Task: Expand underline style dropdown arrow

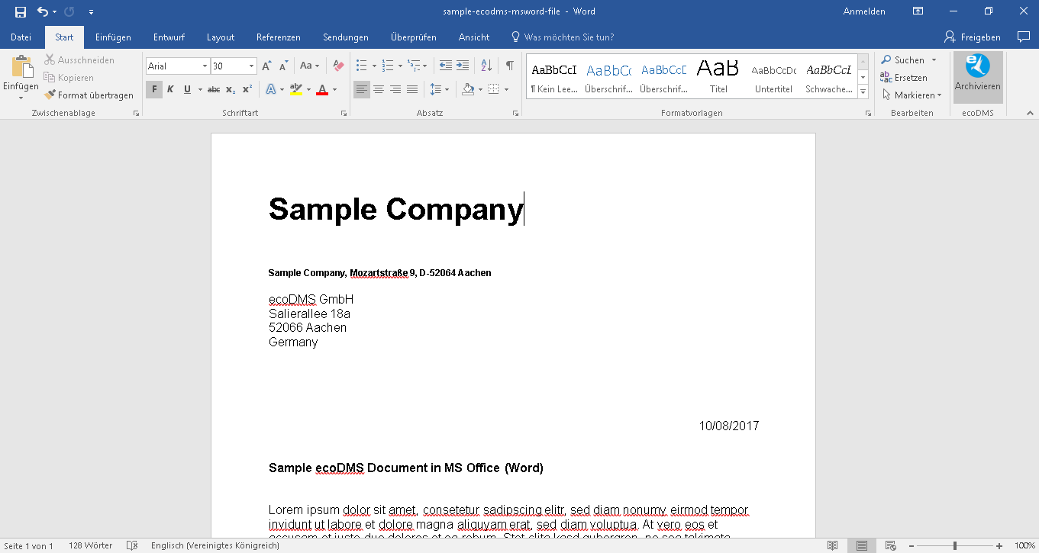Action: pyautogui.click(x=200, y=89)
